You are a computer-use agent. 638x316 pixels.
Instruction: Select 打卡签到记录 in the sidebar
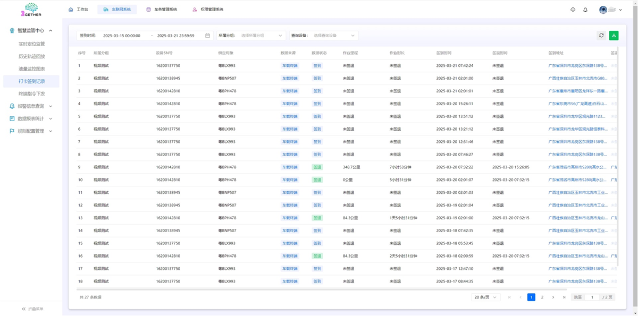[x=31, y=81]
